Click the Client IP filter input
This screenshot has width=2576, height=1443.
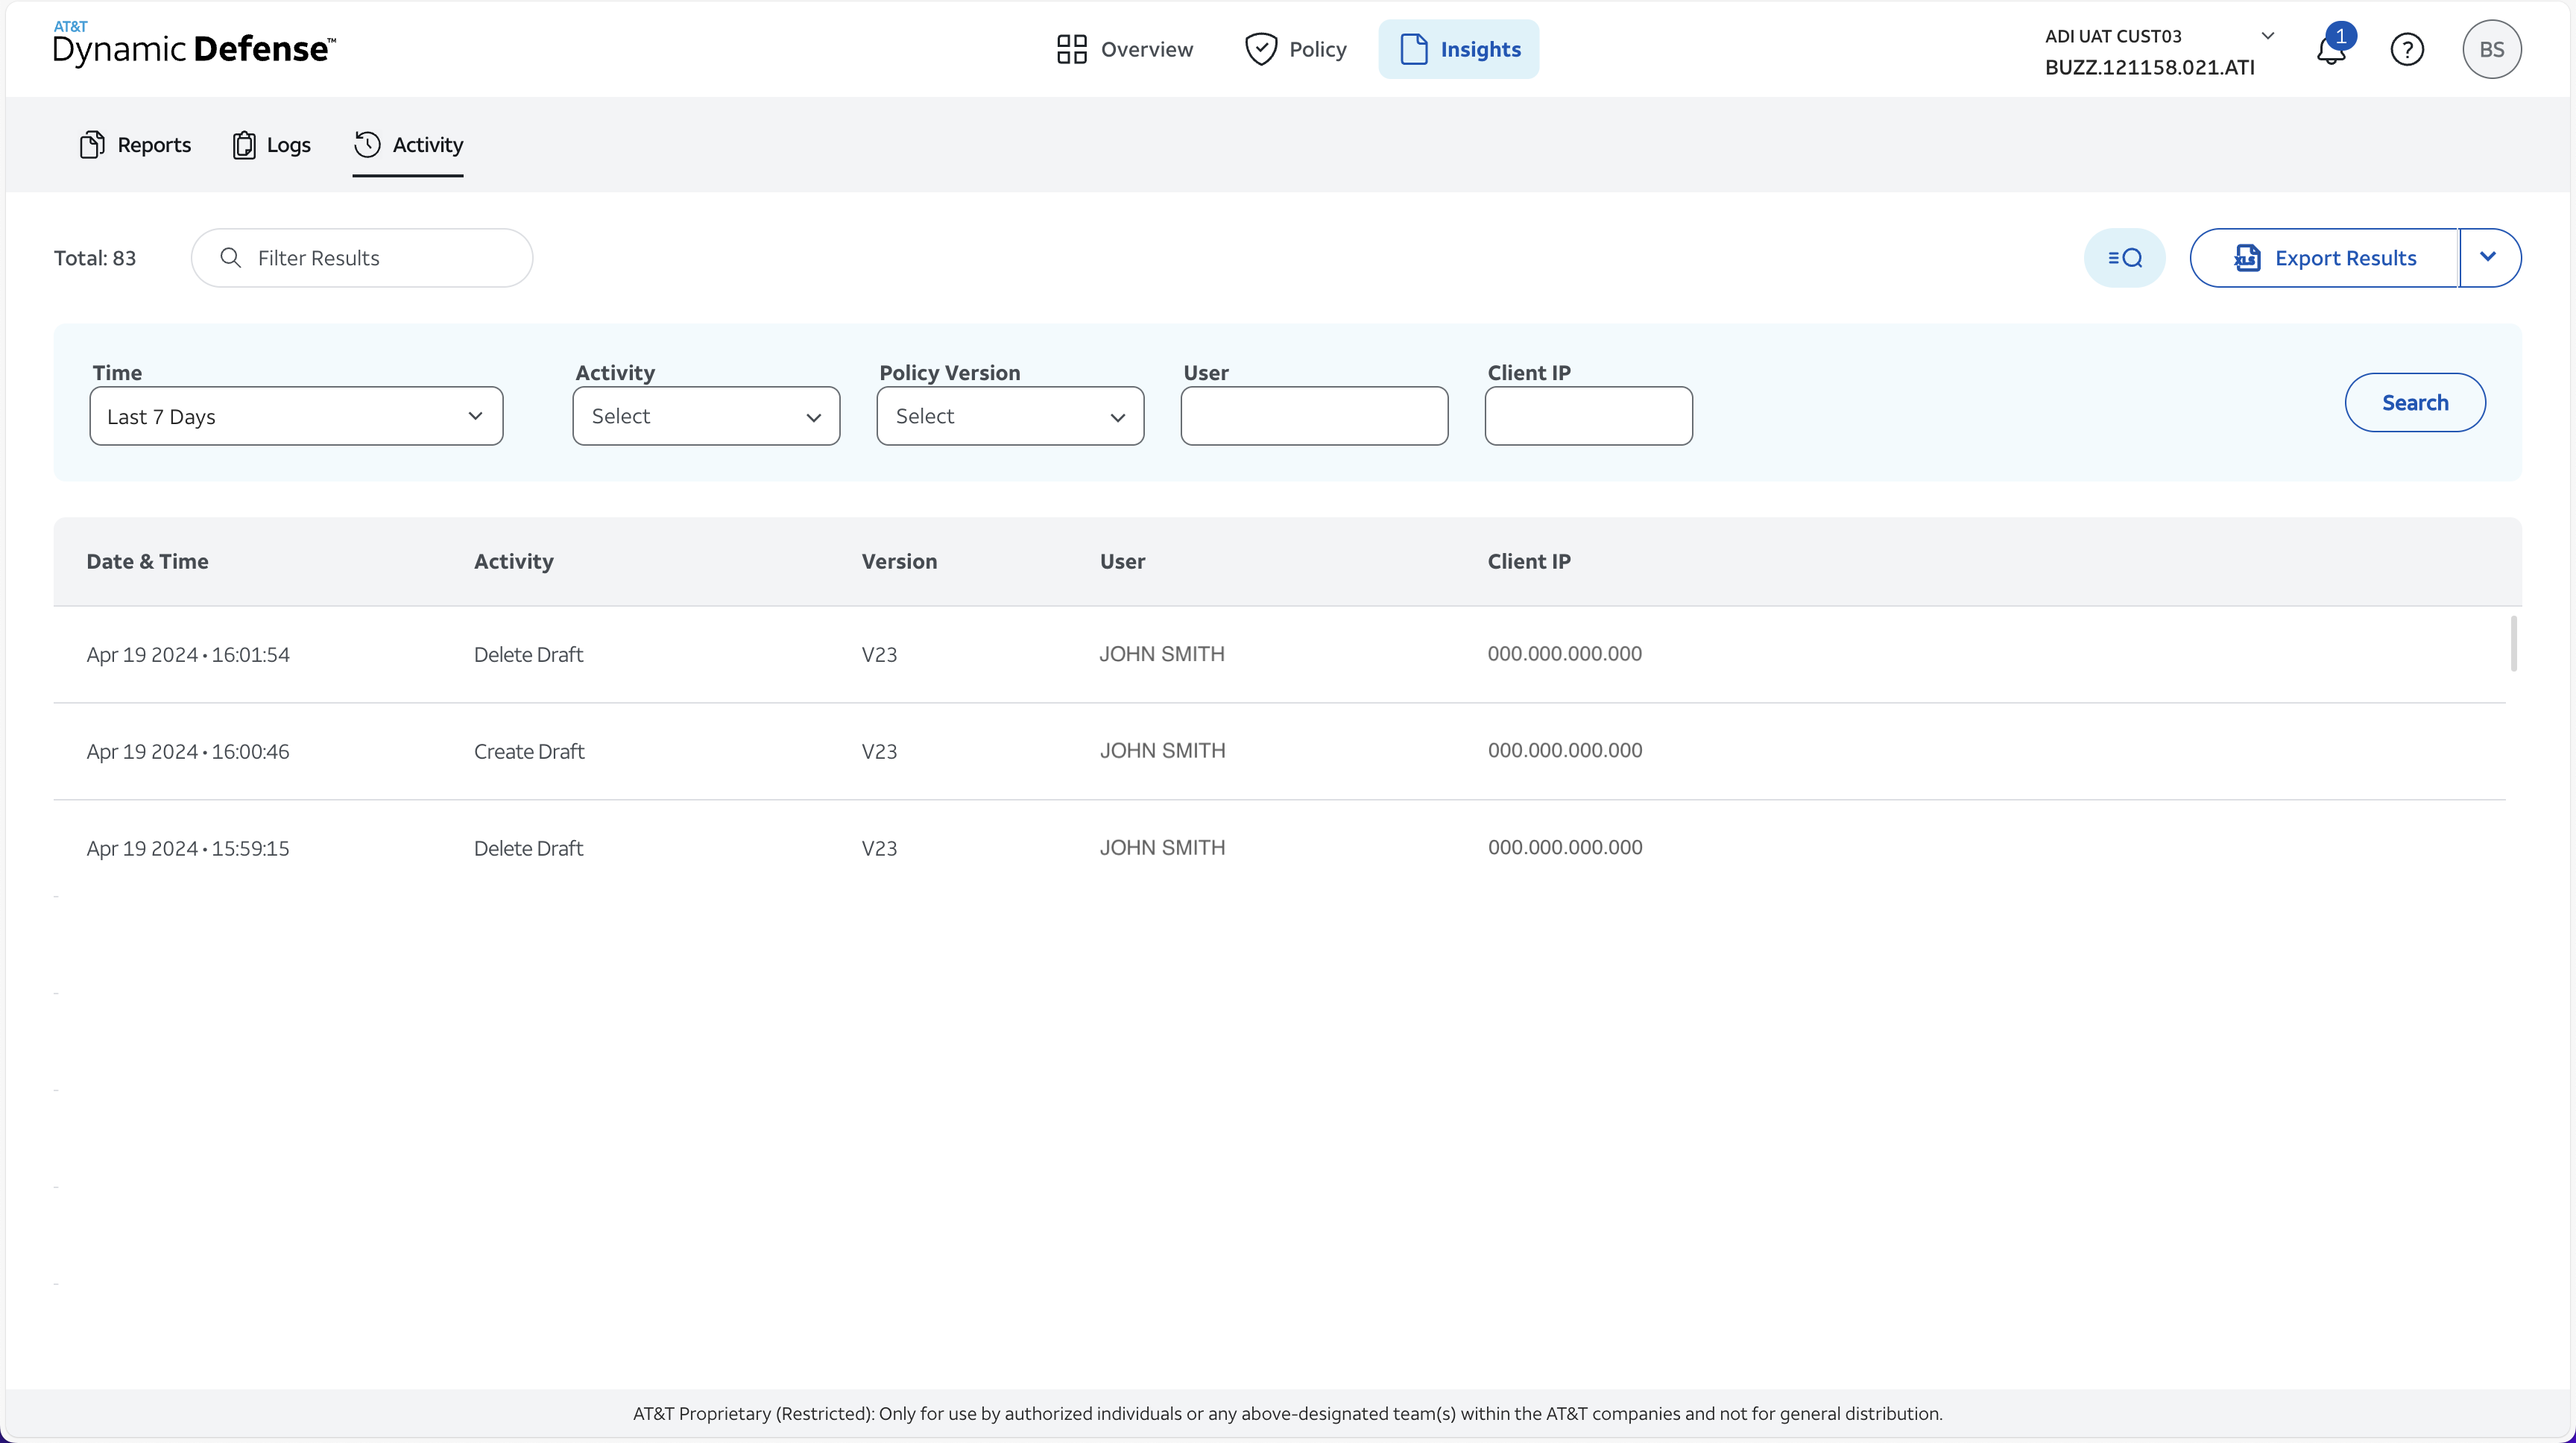point(1588,416)
